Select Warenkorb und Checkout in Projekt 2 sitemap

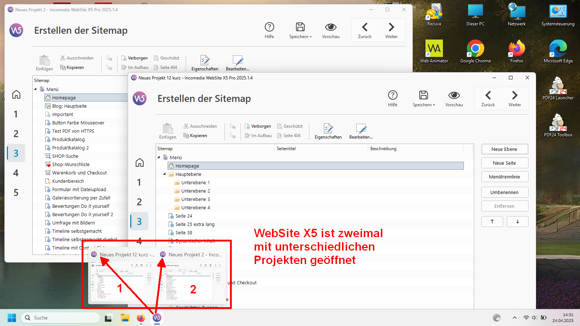click(76, 173)
